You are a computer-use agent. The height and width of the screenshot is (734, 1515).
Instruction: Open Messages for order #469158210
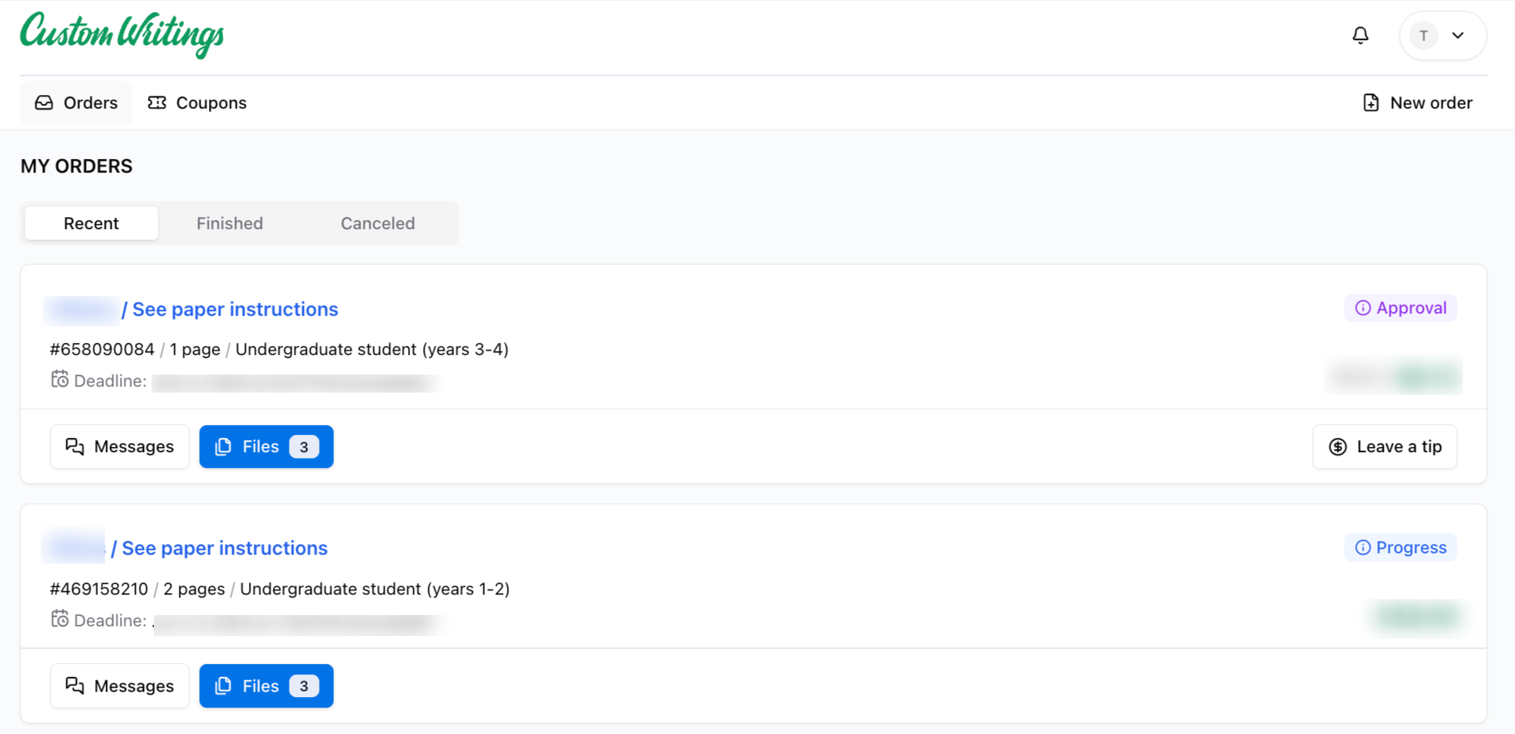[120, 686]
